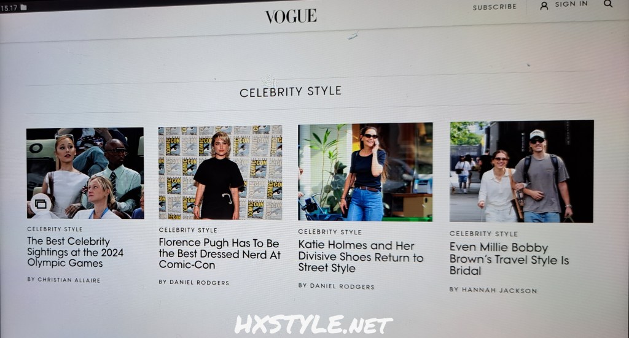Image resolution: width=629 pixels, height=338 pixels.
Task: Click Celebrity Style tag above Florence Pugh
Action: [188, 230]
